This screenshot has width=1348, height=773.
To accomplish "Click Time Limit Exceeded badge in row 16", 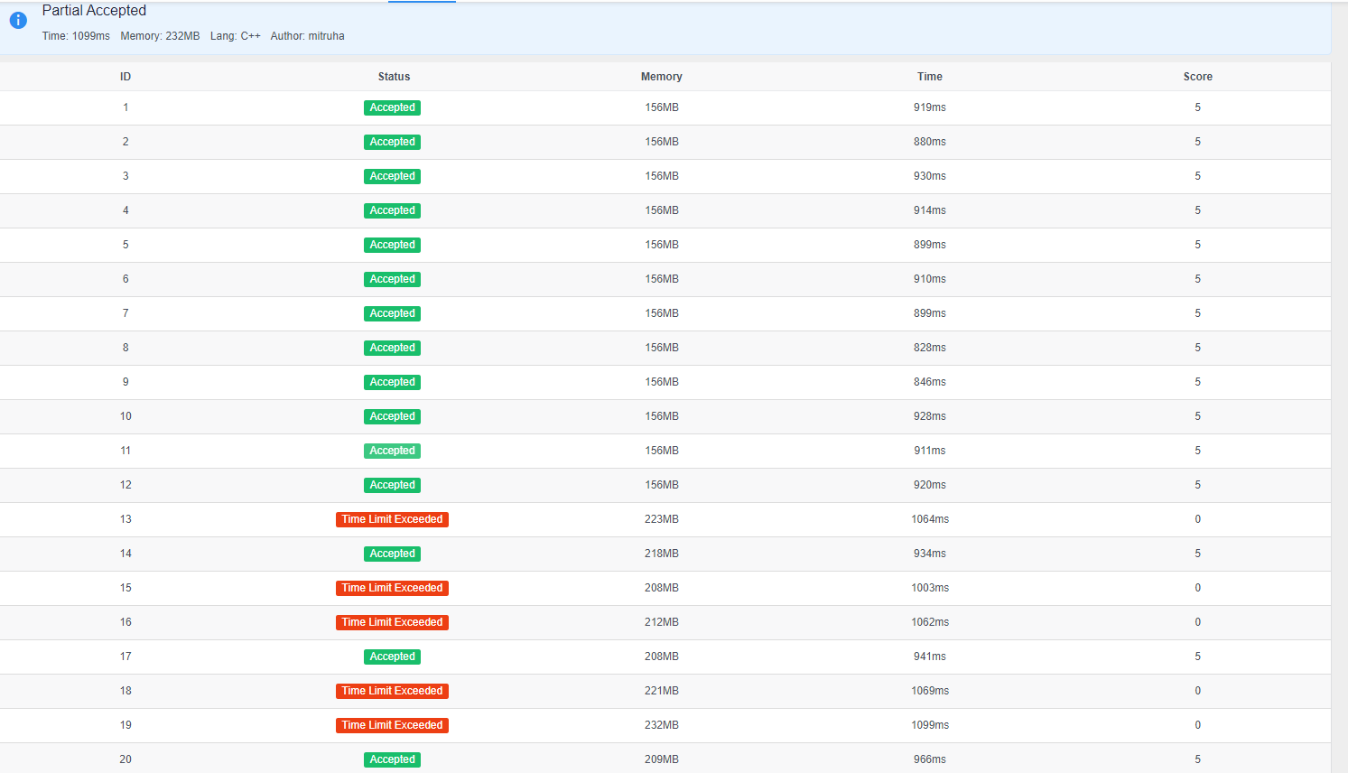I will click(393, 622).
